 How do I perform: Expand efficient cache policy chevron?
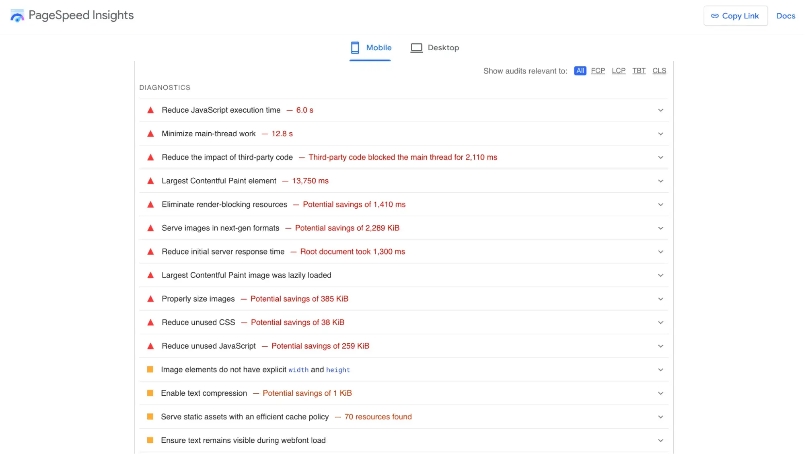pyautogui.click(x=660, y=417)
